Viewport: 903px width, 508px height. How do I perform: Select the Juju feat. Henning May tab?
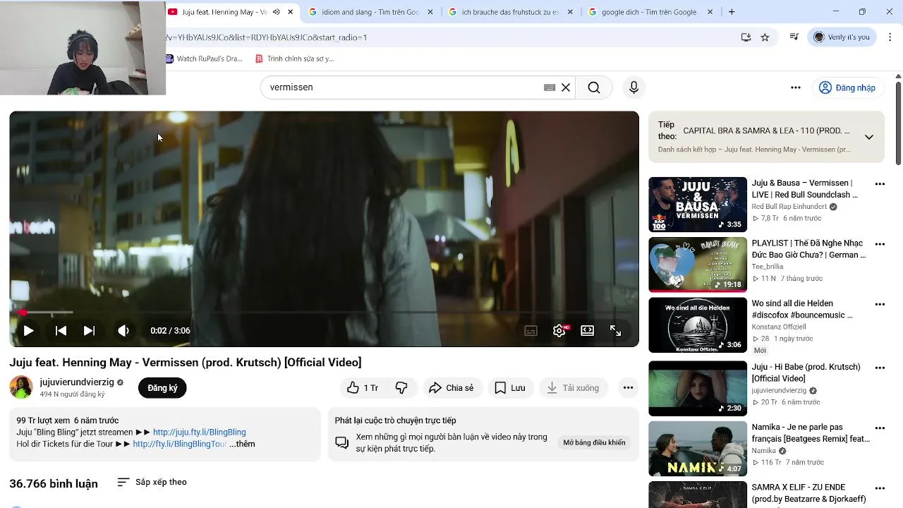click(224, 12)
